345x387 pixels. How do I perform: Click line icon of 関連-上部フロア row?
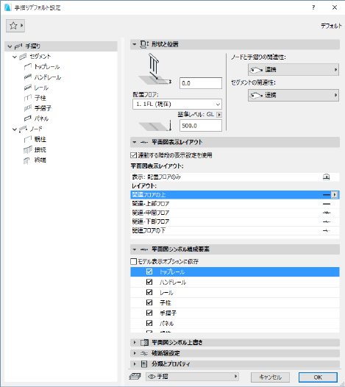(x=327, y=204)
